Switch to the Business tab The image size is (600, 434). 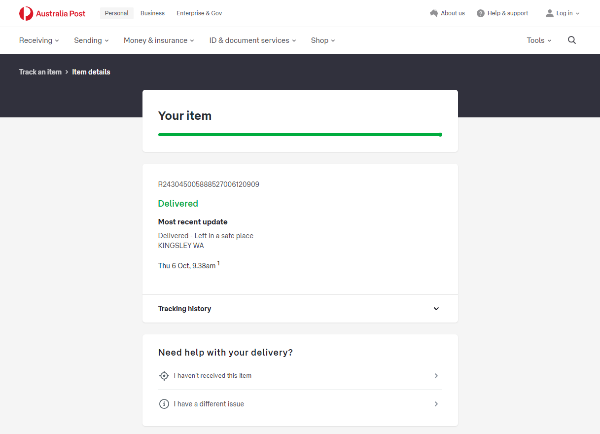pos(152,13)
